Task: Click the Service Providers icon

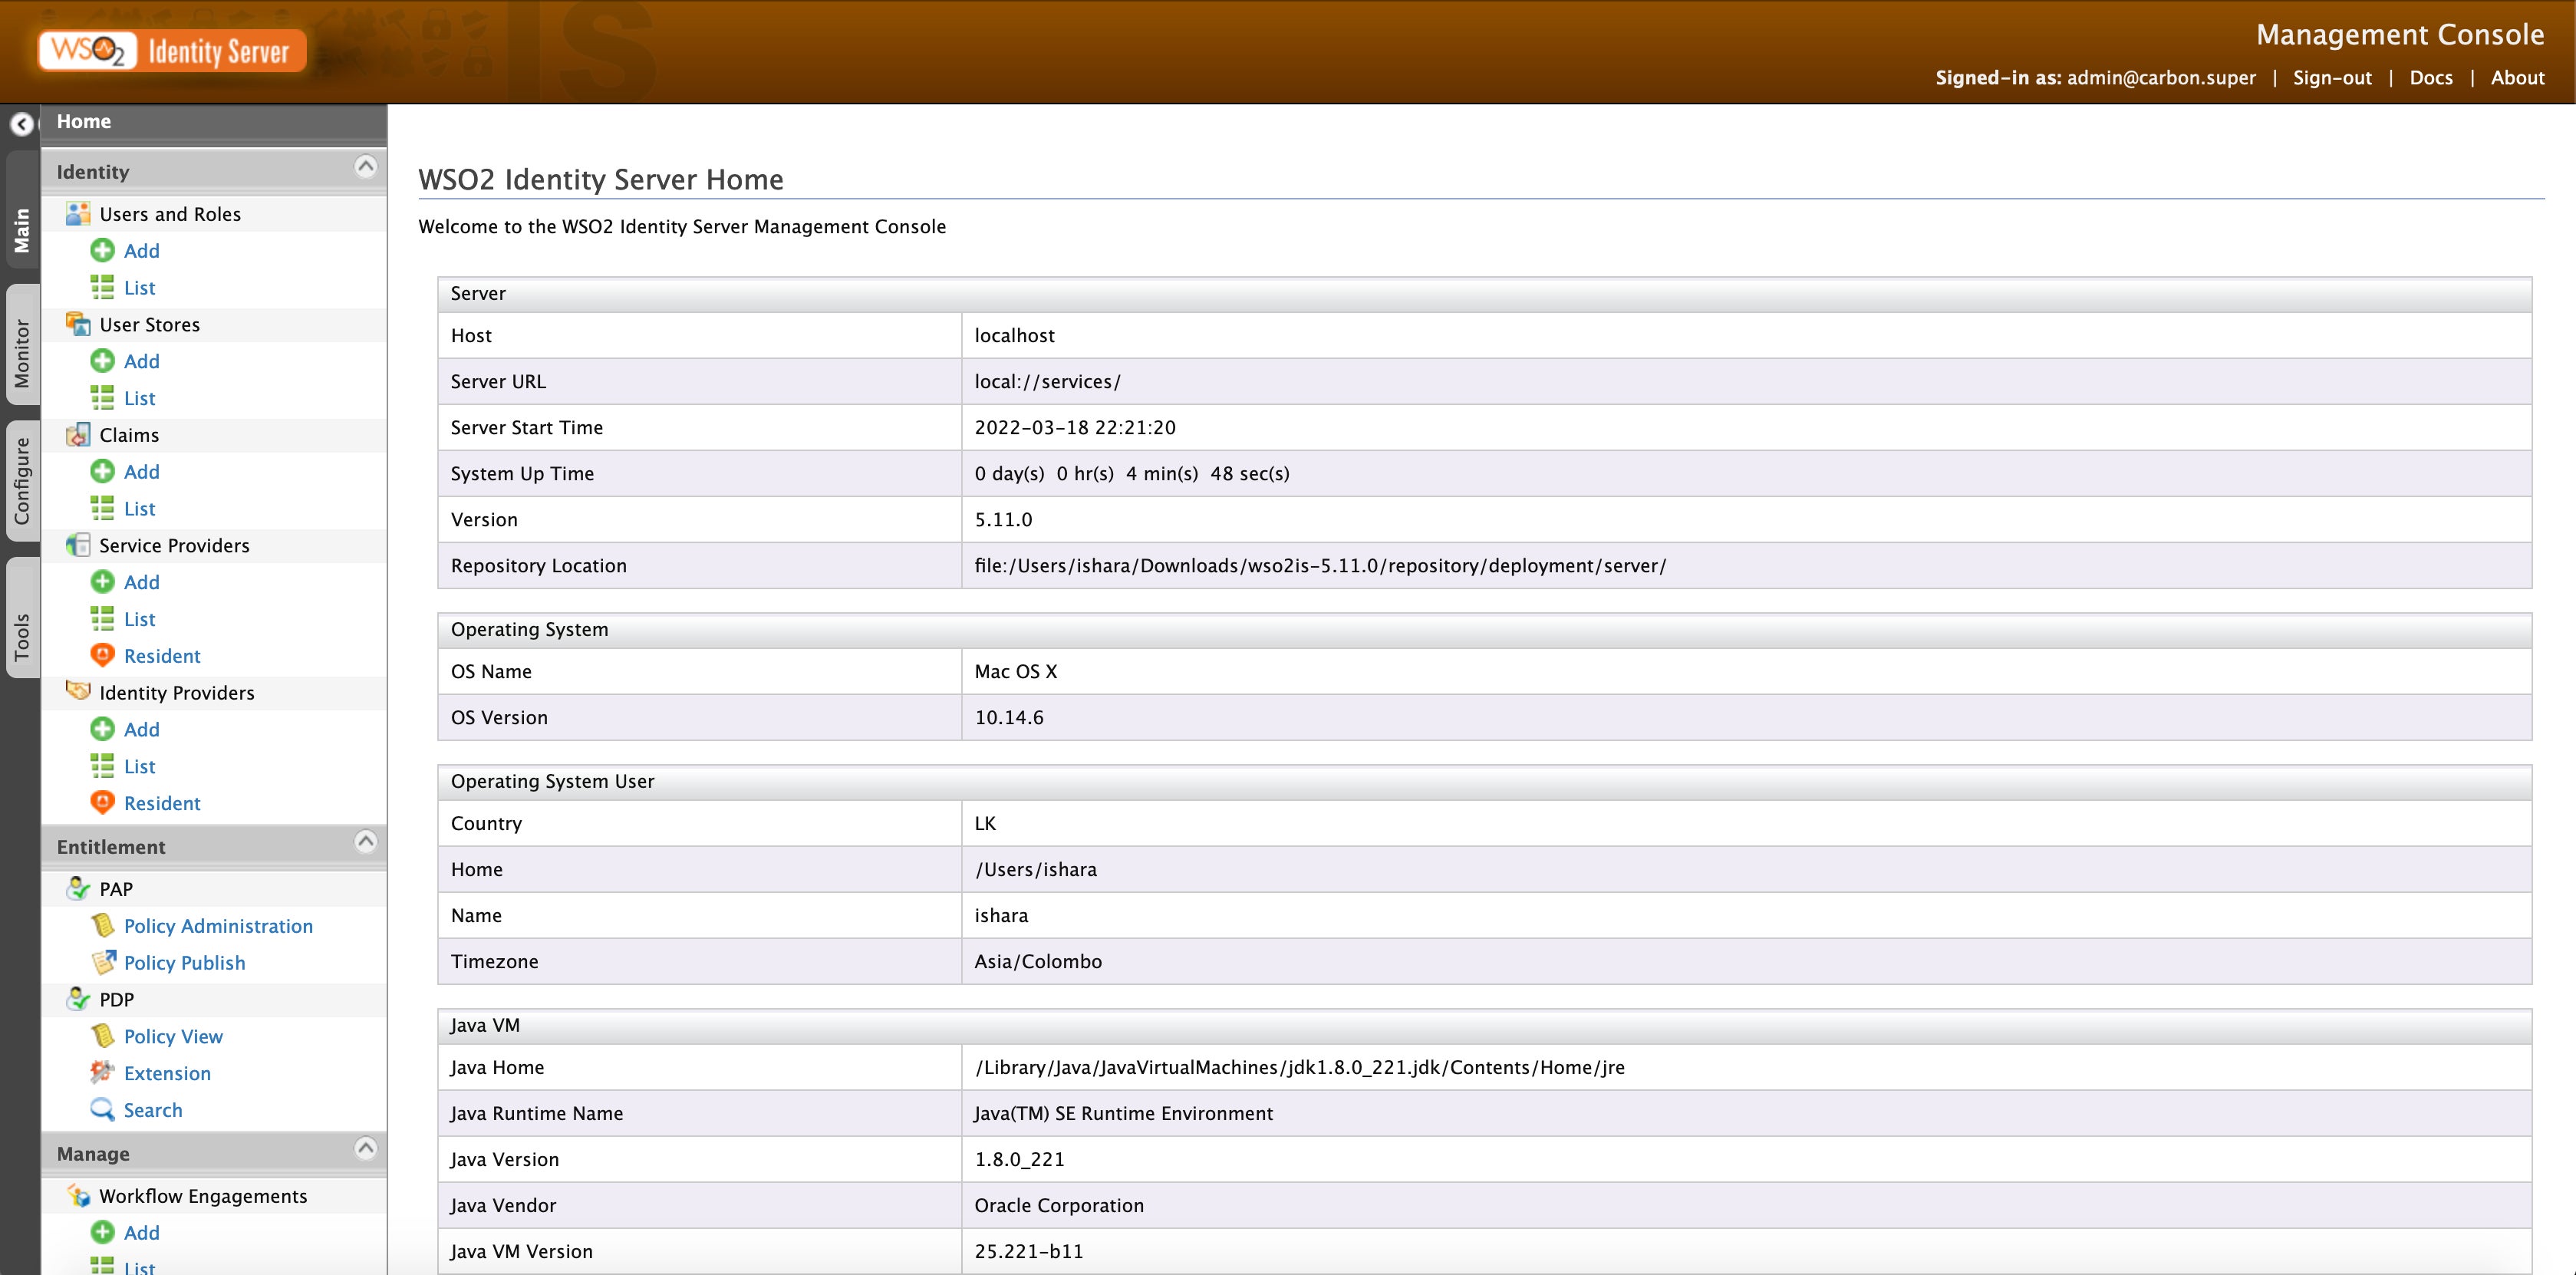Action: point(77,545)
